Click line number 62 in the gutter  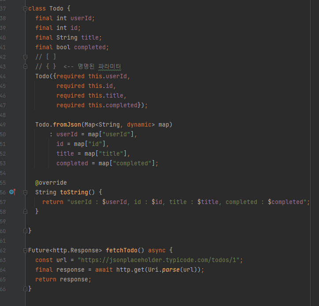(x=3, y=251)
